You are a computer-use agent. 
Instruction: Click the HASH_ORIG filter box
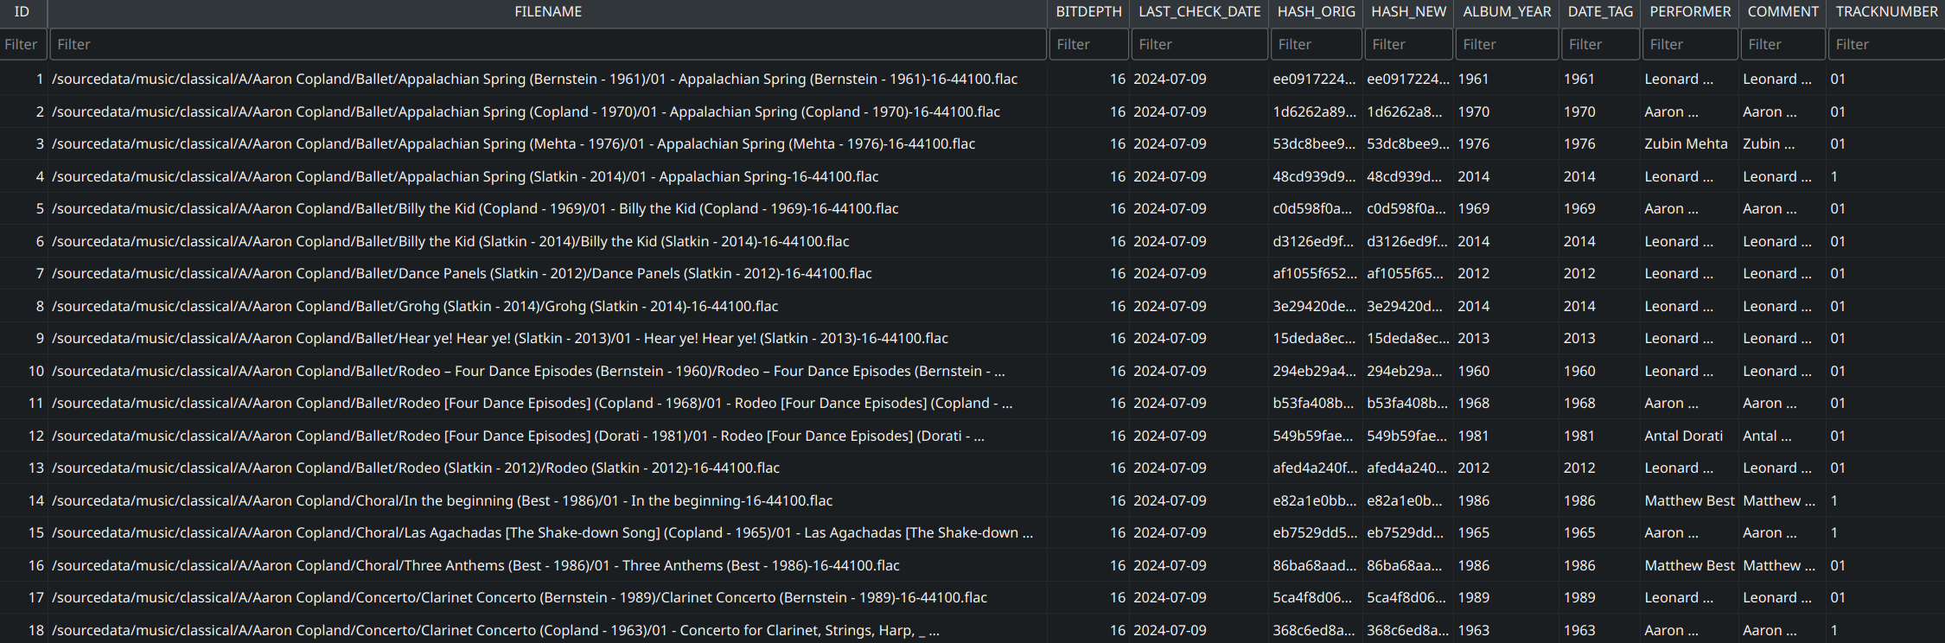(x=1315, y=44)
